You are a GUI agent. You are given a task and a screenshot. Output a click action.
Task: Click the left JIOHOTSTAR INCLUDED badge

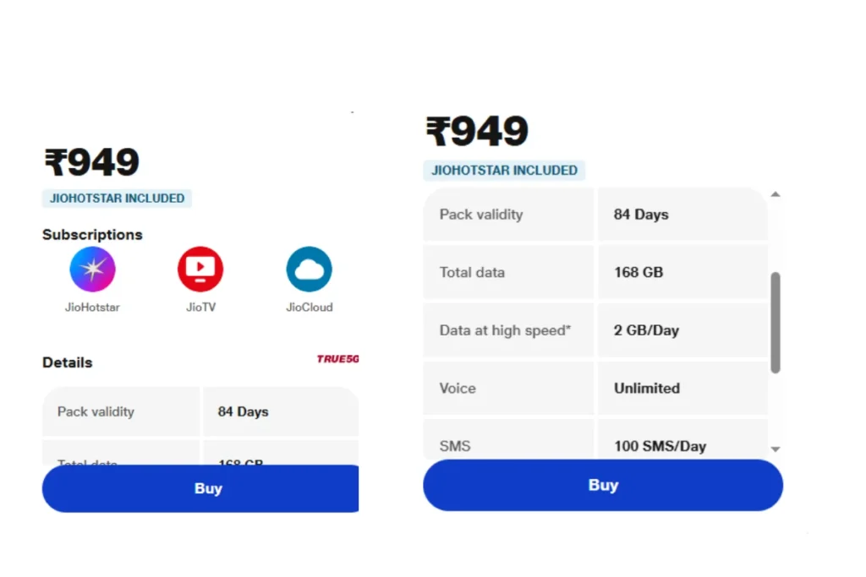[x=117, y=198]
